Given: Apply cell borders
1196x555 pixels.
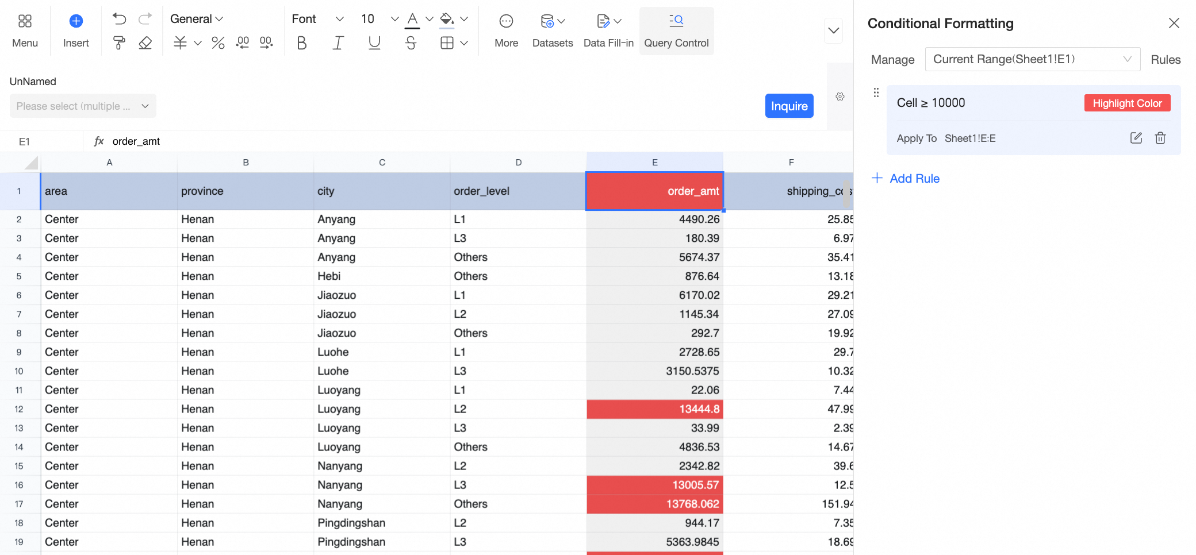Looking at the screenshot, I should [447, 43].
